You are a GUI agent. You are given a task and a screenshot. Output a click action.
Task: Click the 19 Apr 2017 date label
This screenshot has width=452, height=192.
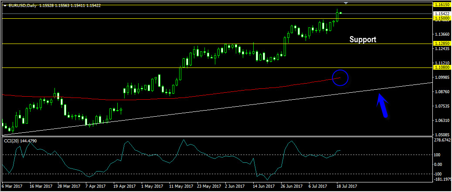(125, 186)
